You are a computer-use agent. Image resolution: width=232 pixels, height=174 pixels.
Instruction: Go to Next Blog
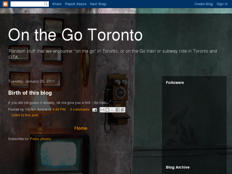[x=99, y=4]
